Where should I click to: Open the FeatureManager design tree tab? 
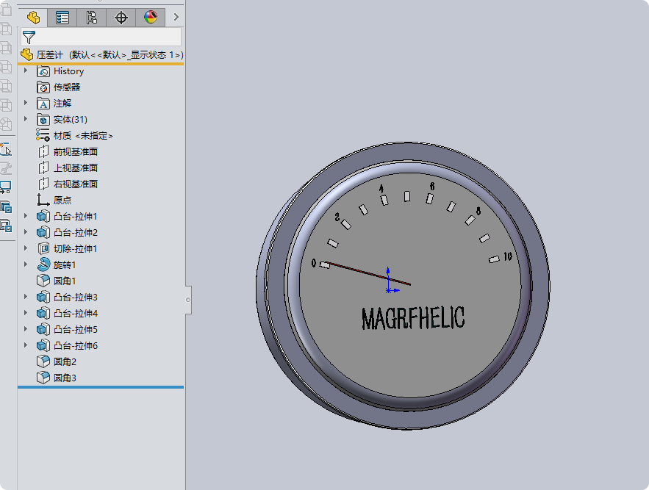click(33, 18)
